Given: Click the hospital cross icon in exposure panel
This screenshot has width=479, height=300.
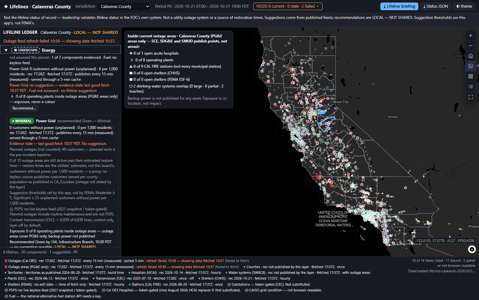Looking at the screenshot, I should (131, 53).
